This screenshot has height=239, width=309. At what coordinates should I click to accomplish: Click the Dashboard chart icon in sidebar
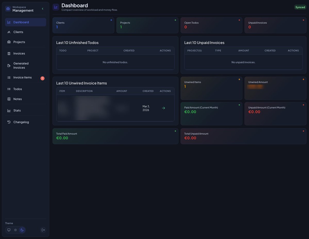click(9, 22)
